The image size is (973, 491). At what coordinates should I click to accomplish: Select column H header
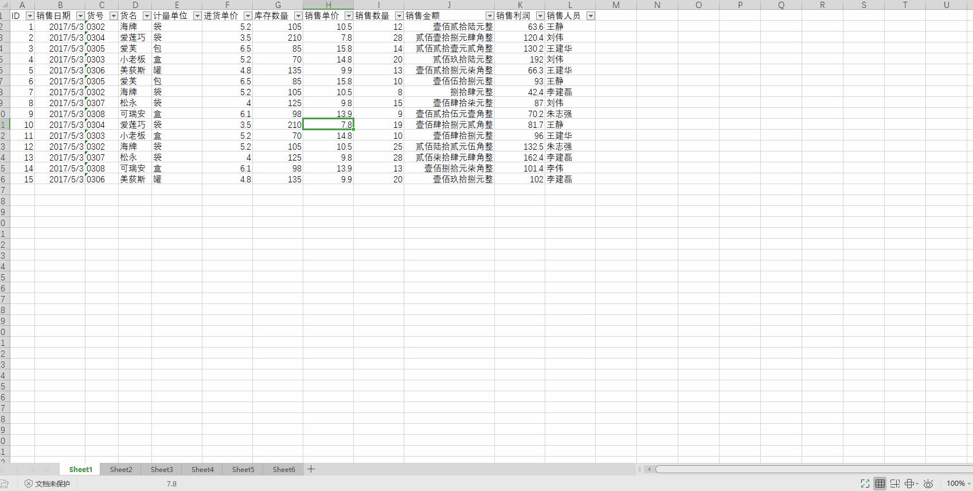(328, 5)
